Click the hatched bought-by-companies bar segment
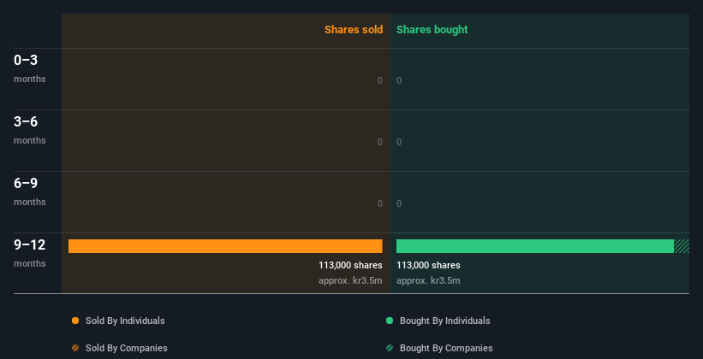The height and width of the screenshot is (359, 703). (x=682, y=246)
